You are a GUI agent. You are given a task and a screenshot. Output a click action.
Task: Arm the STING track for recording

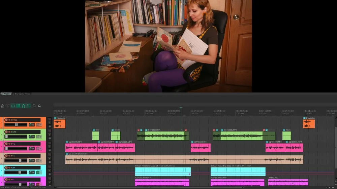(x=6, y=120)
